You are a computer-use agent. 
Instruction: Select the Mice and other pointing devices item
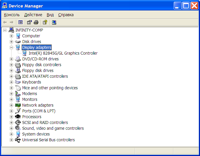tap(50, 88)
